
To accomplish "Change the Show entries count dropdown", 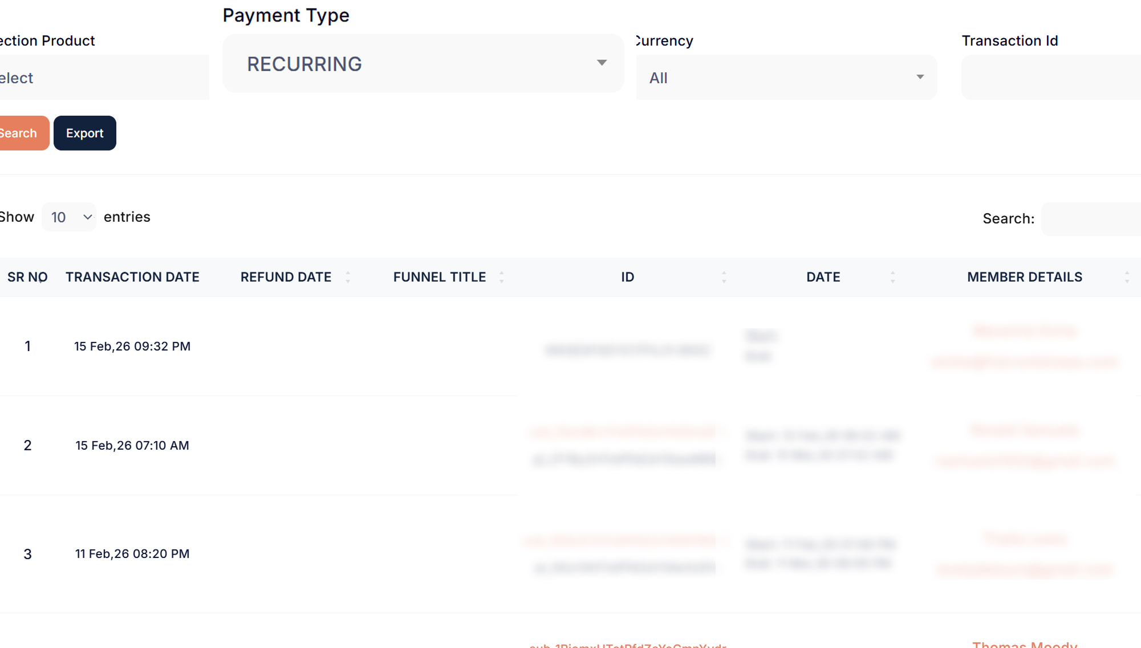I will 69,217.
